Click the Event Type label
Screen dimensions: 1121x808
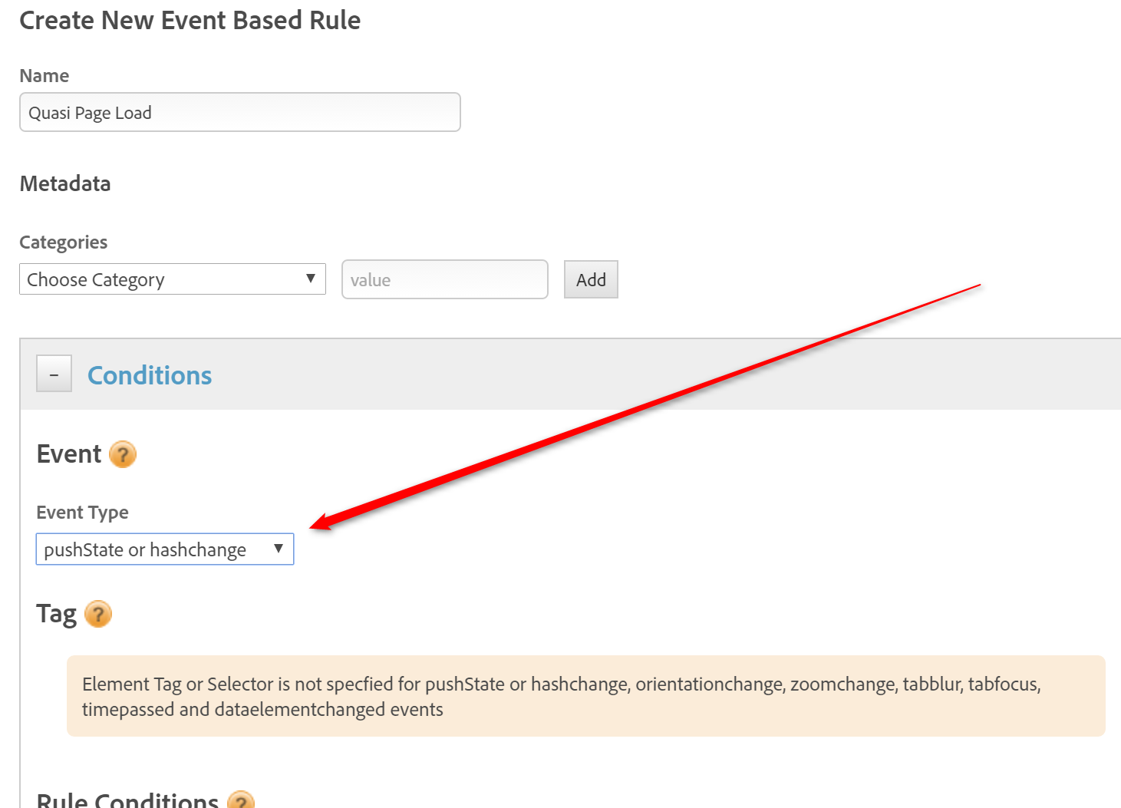point(83,513)
